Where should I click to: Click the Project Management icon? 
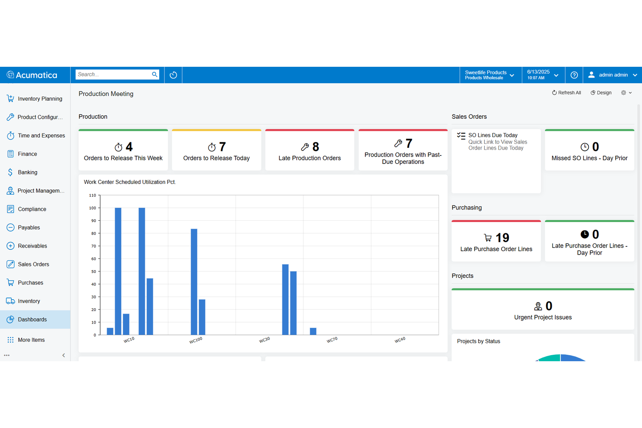[10, 190]
